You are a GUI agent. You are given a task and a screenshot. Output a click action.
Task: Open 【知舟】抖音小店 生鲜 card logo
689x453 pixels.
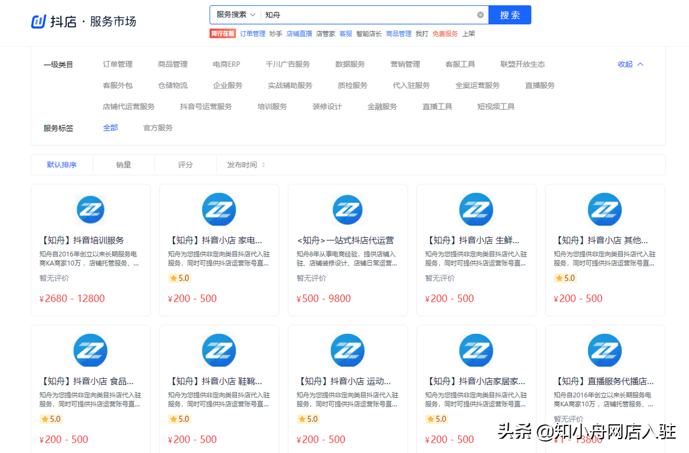click(x=477, y=209)
